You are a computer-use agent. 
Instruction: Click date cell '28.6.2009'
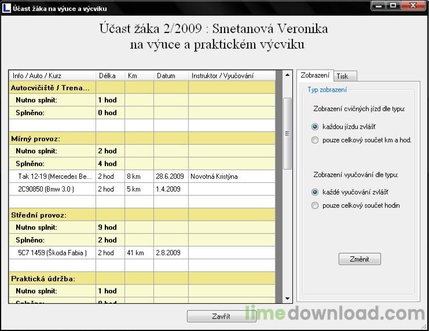170,176
